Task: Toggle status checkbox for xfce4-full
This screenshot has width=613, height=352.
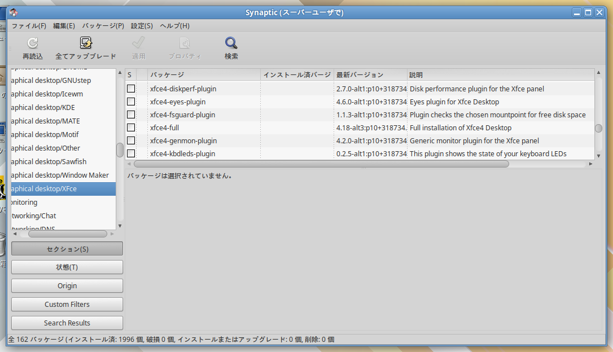Action: (x=131, y=127)
